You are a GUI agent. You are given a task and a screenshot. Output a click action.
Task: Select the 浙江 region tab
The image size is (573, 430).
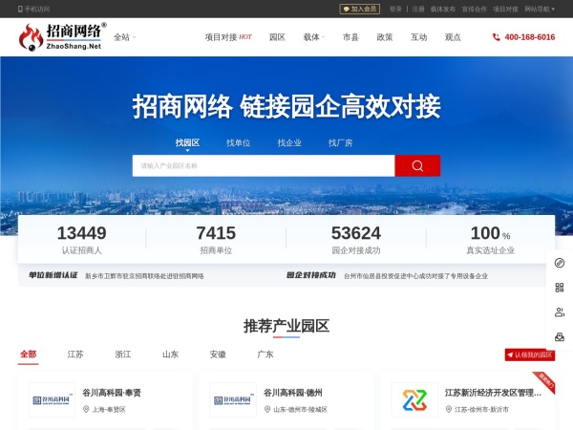123,354
